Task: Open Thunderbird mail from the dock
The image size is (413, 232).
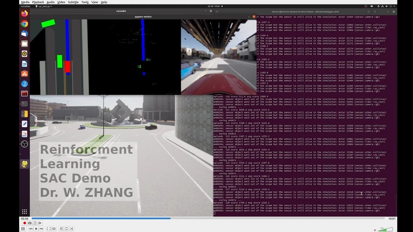Action: pos(25,34)
